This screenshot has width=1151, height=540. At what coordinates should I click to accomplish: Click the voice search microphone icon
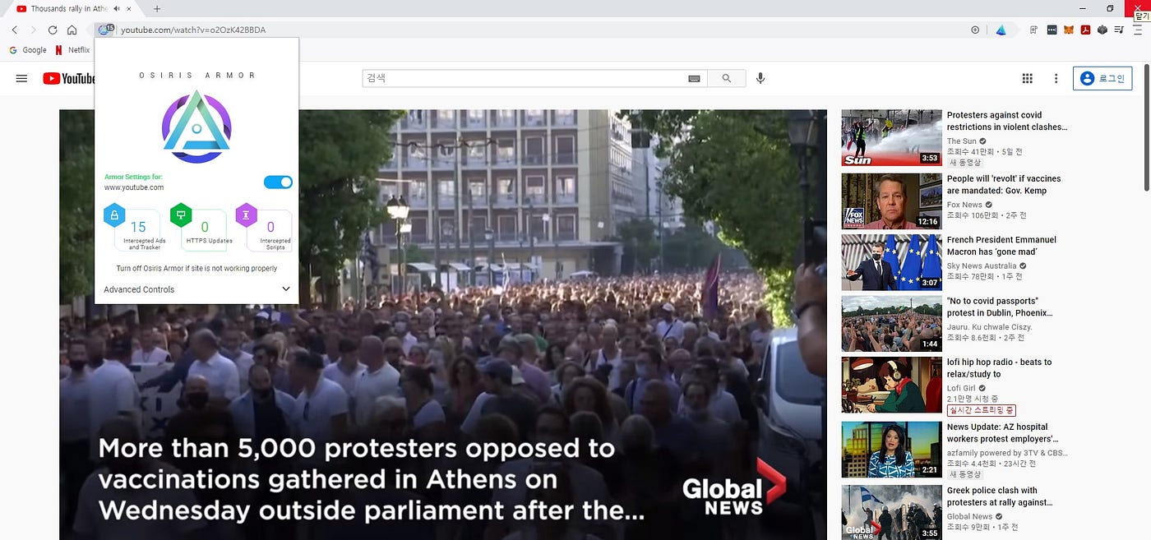pos(760,78)
